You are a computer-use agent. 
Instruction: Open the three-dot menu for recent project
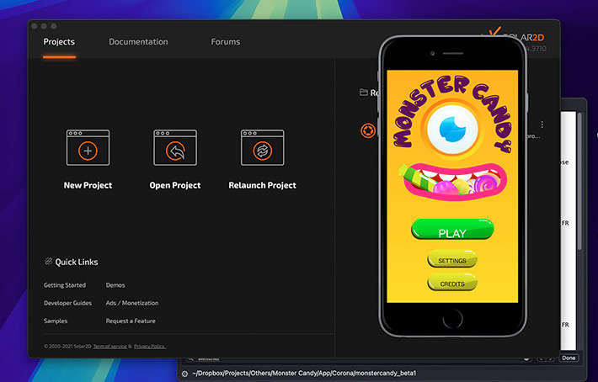point(542,125)
